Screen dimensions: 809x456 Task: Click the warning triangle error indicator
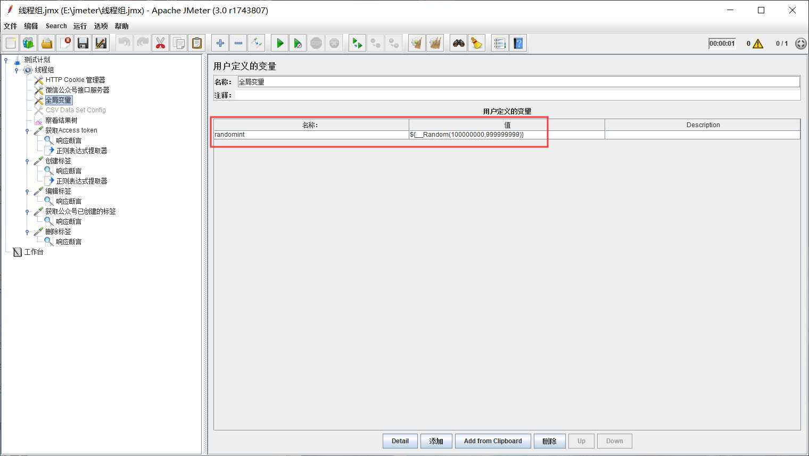[x=758, y=44]
